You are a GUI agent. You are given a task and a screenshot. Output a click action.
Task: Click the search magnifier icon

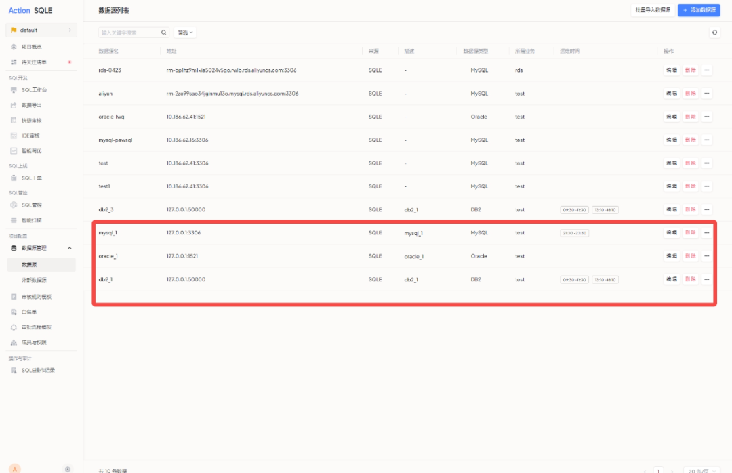164,33
